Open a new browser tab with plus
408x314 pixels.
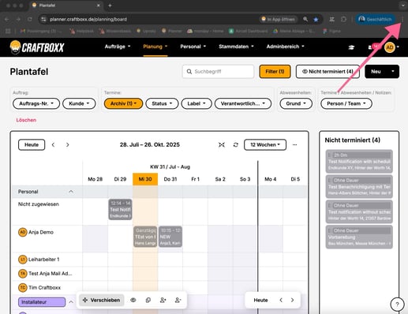[x=110, y=6]
